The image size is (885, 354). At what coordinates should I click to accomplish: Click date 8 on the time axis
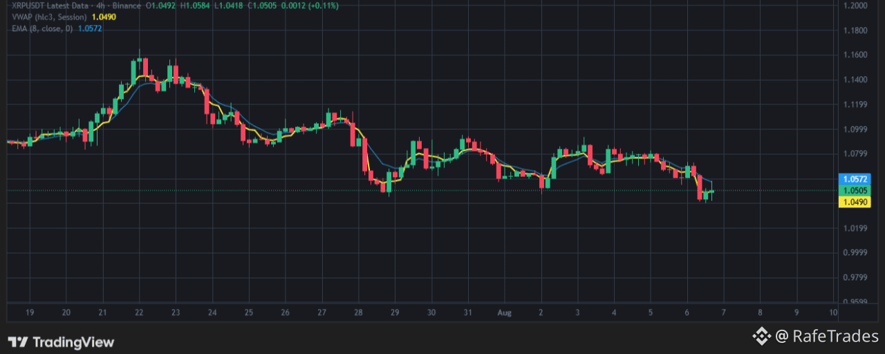click(x=760, y=313)
